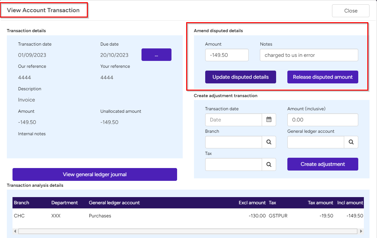Image resolution: width=377 pixels, height=238 pixels.
Task: Select the empty Branch input box
Action: pyautogui.click(x=233, y=142)
